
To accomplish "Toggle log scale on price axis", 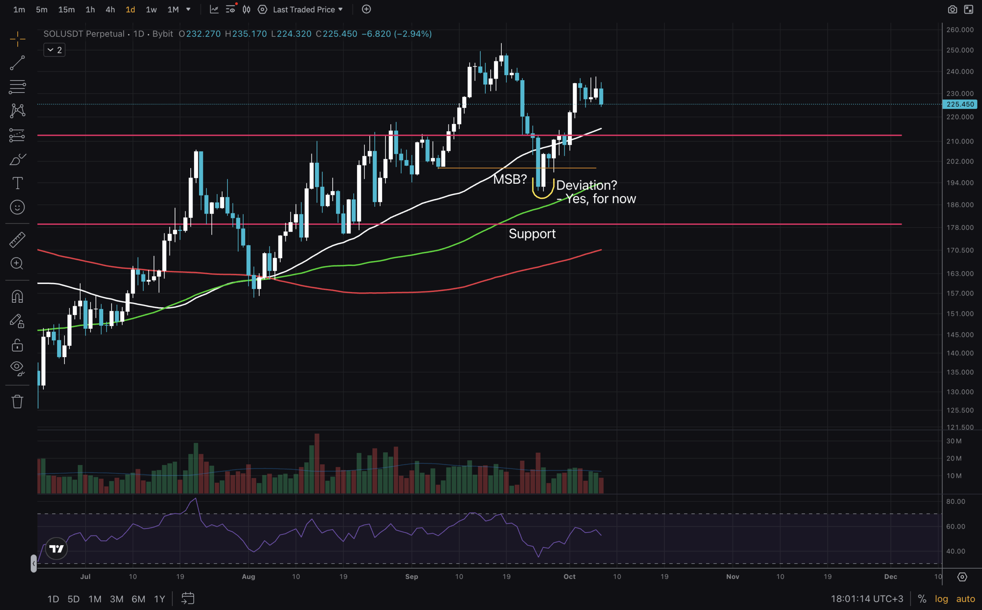I will click(941, 599).
